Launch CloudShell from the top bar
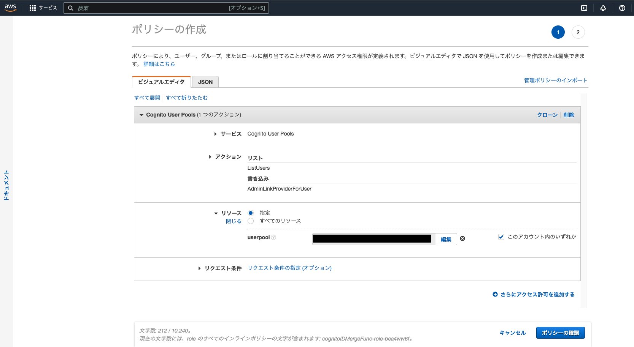634x347 pixels. pyautogui.click(x=584, y=8)
